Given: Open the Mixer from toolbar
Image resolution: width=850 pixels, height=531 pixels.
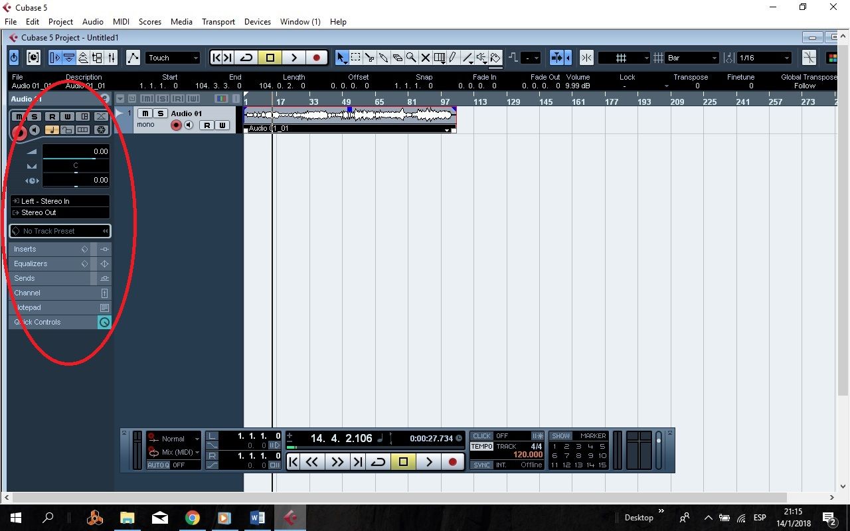Looking at the screenshot, I should (111, 58).
